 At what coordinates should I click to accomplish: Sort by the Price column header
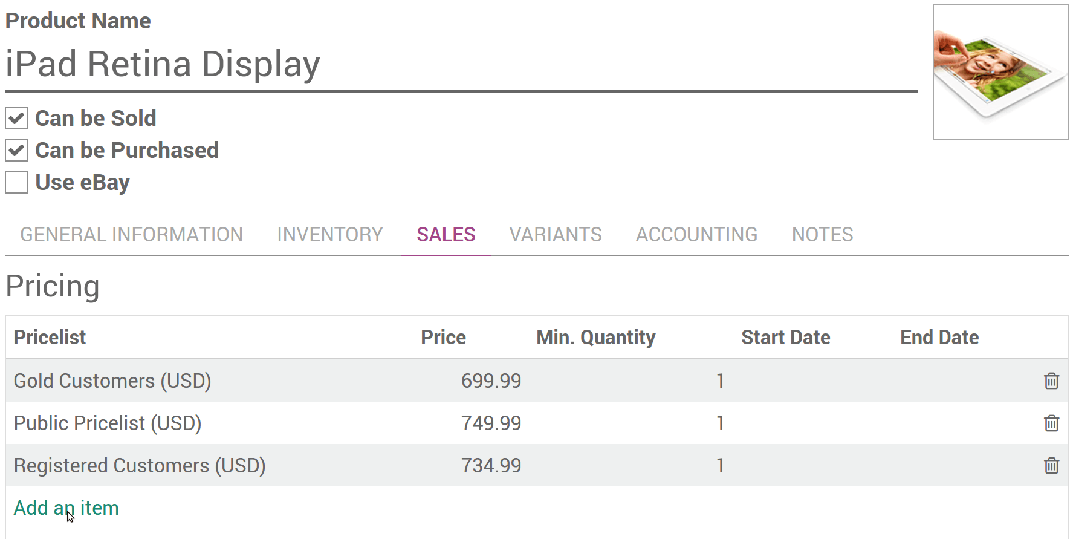click(443, 337)
